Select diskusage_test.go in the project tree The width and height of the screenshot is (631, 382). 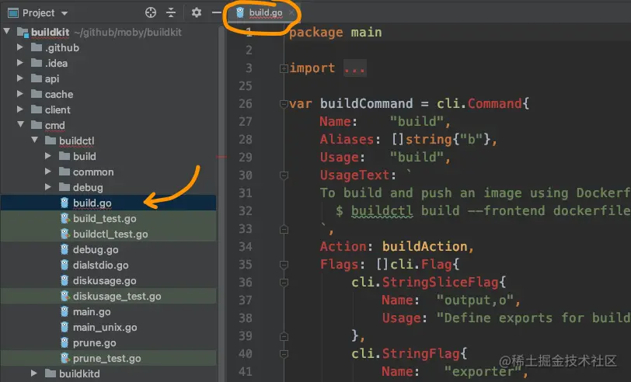pyautogui.click(x=117, y=297)
